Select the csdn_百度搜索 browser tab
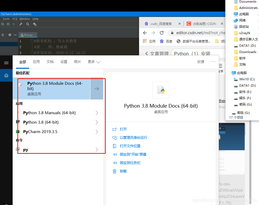259x205 pixels. (x=161, y=24)
